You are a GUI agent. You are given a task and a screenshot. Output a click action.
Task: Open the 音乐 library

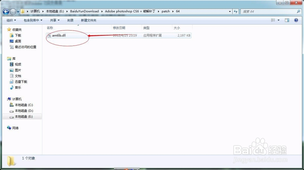click(18, 87)
